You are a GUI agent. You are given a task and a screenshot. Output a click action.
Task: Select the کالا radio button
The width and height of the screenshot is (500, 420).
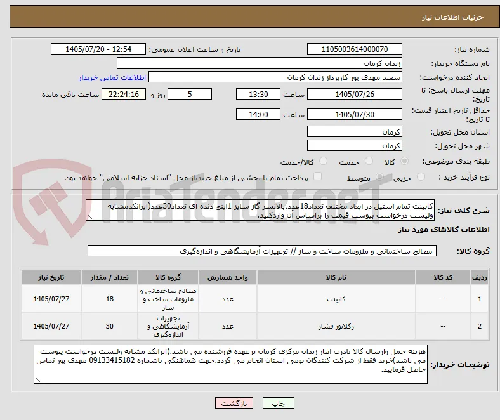click(x=404, y=161)
